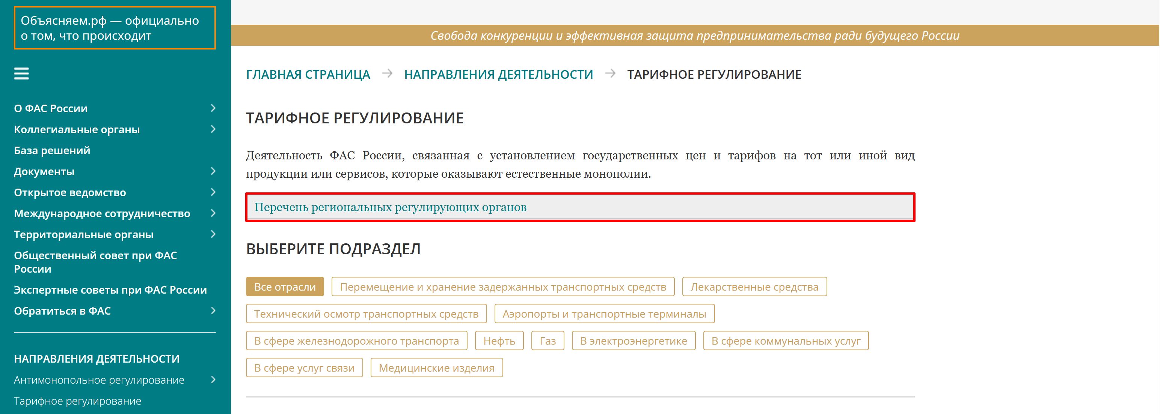The width and height of the screenshot is (1160, 414).
Task: Select the "Лекарственные средства" filter button
Action: pyautogui.click(x=754, y=286)
